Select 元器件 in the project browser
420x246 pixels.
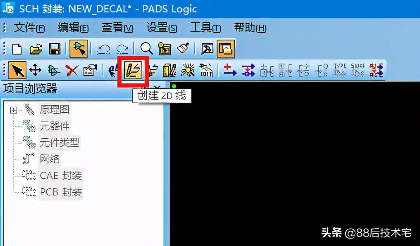pyautogui.click(x=55, y=126)
